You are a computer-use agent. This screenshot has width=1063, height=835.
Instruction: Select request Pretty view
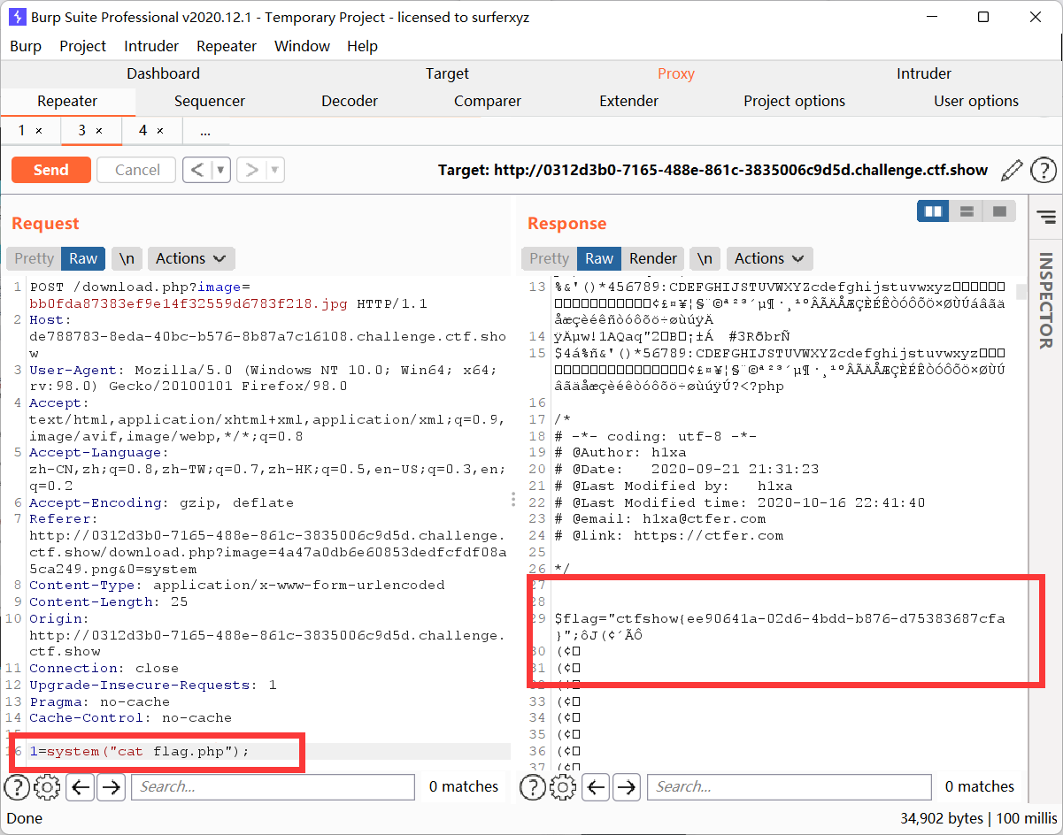pyautogui.click(x=34, y=258)
